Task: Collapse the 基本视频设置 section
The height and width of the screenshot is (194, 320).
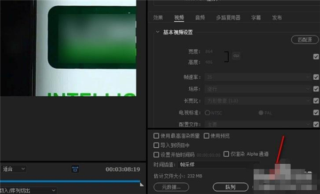Action: point(157,32)
